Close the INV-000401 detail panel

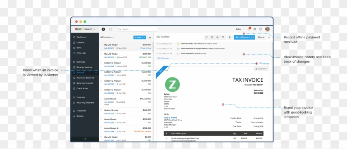click(269, 38)
